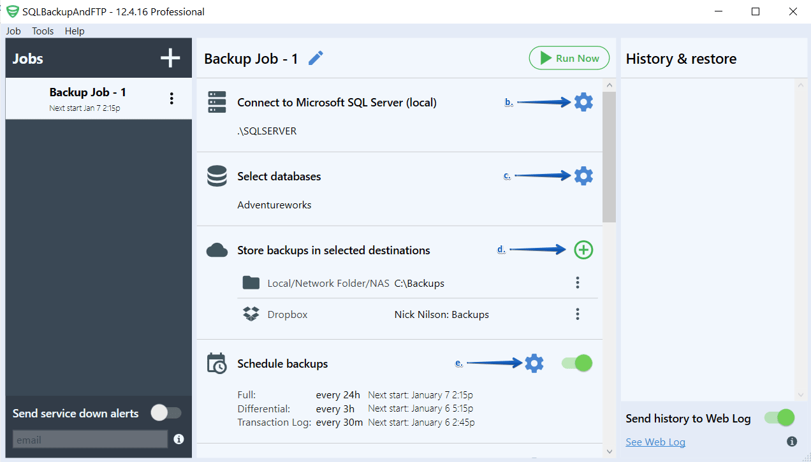Open the Tools menu
Viewport: 811px width, 462px height.
[x=43, y=31]
